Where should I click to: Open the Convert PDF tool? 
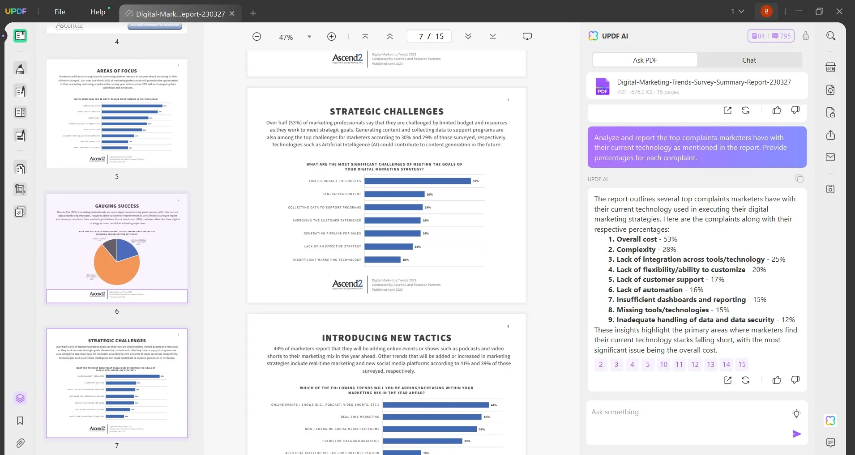pyautogui.click(x=831, y=90)
